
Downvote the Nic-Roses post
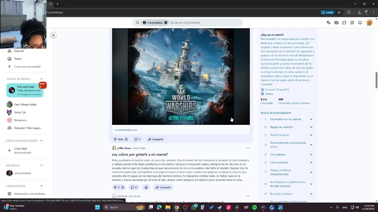[x=123, y=187]
